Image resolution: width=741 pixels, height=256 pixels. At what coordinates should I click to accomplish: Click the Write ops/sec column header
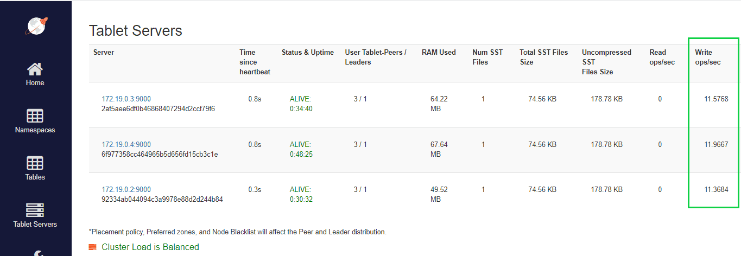tap(708, 57)
